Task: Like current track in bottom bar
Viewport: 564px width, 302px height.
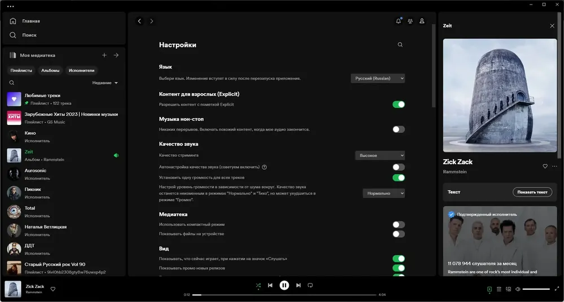Action: coord(53,289)
